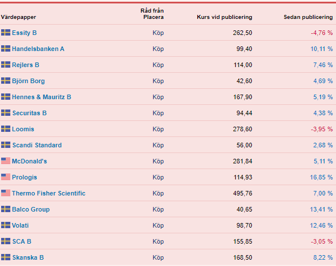Open the SCA B stock link
The width and height of the screenshot is (336, 266).
click(x=22, y=241)
